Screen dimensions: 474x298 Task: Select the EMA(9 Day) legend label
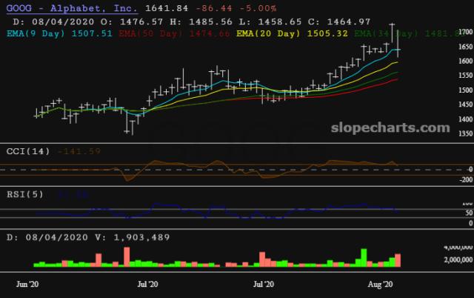(37, 33)
